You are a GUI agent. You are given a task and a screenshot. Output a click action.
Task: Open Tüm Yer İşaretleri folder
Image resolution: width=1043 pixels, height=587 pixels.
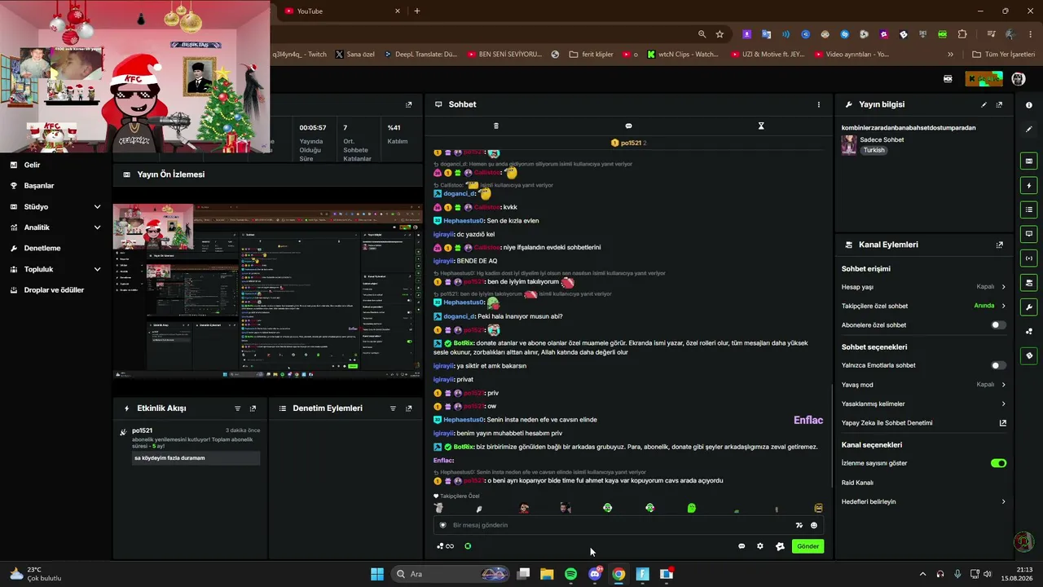[1003, 55]
